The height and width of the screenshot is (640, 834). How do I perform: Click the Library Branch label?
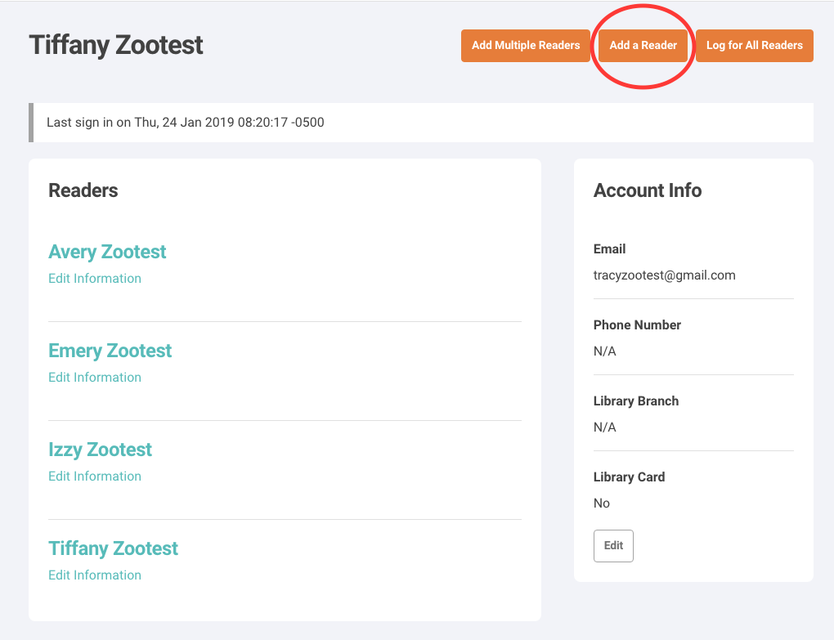[x=636, y=401]
